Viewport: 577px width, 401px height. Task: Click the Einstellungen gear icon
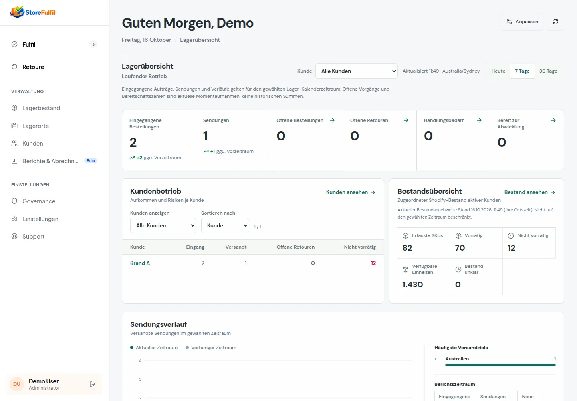(14, 219)
